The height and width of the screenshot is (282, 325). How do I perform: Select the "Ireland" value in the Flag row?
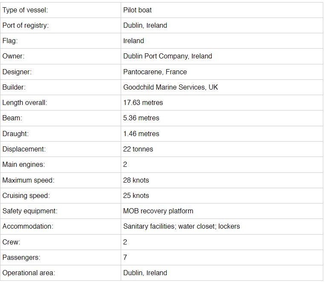(x=133, y=41)
